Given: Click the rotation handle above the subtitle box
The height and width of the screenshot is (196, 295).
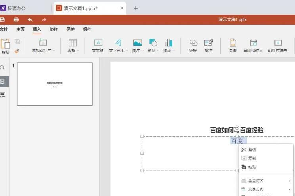Looking at the screenshot, I should [x=237, y=127].
